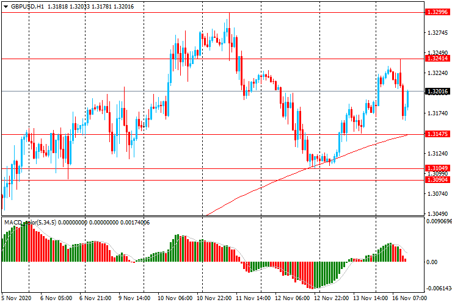Select the 1.30904 red price label
Screen dimensions: 452x305
[438, 179]
